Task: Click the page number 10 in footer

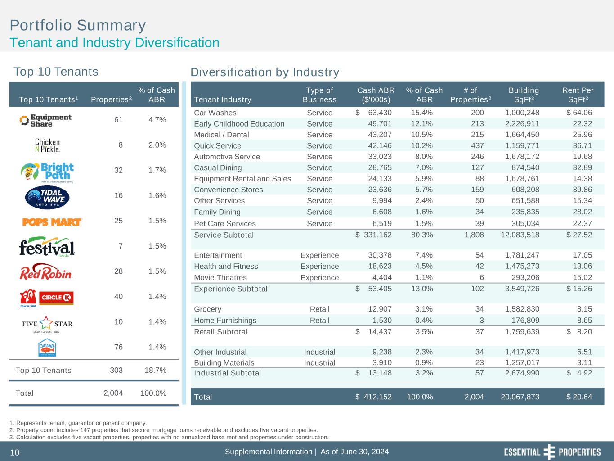Action: pyautogui.click(x=14, y=452)
